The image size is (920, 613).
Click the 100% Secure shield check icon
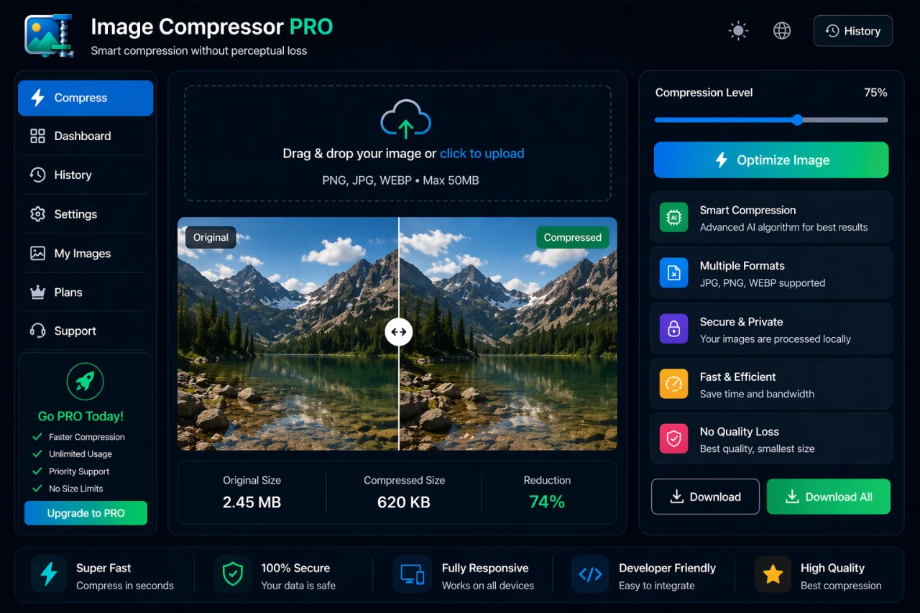pos(232,574)
